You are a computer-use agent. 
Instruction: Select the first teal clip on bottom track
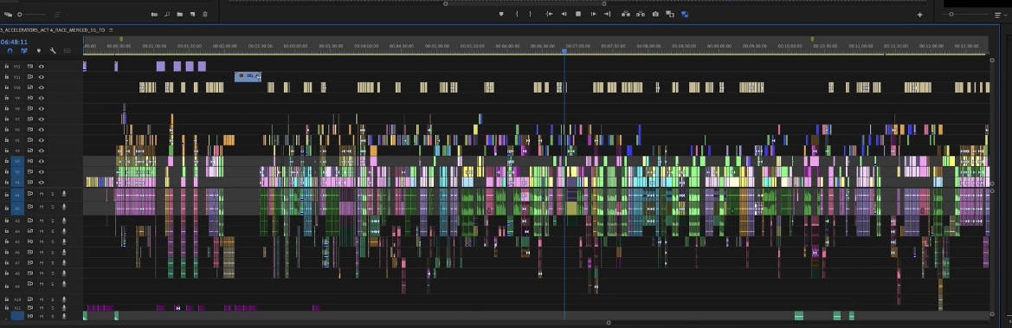coord(85,315)
